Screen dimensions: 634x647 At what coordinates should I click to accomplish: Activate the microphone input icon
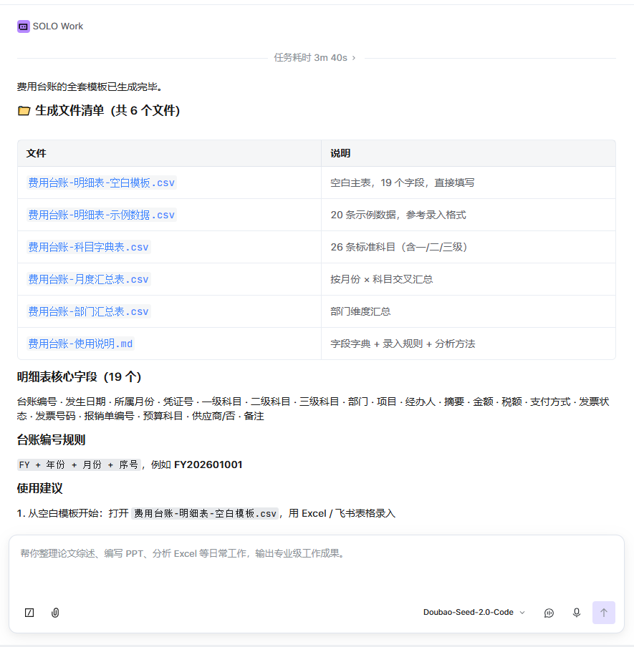click(577, 613)
